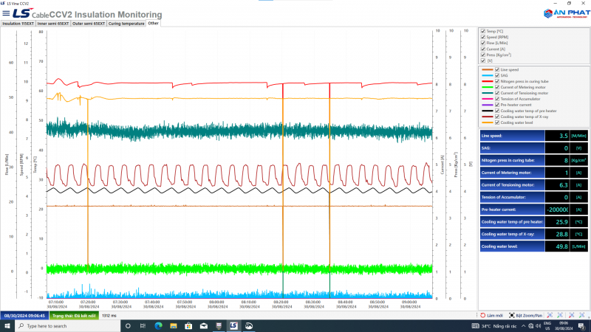Open LS Vina CCV2 app in taskbar

tap(233, 325)
